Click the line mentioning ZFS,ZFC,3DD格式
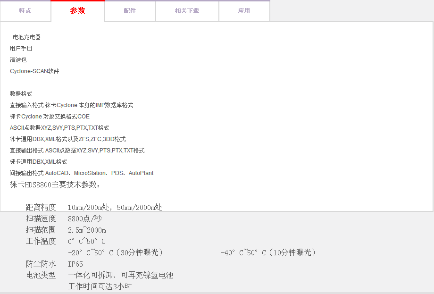The width and height of the screenshot is (434, 294). point(67,139)
